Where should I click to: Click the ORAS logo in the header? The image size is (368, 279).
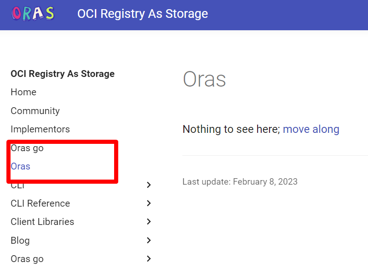pos(32,14)
